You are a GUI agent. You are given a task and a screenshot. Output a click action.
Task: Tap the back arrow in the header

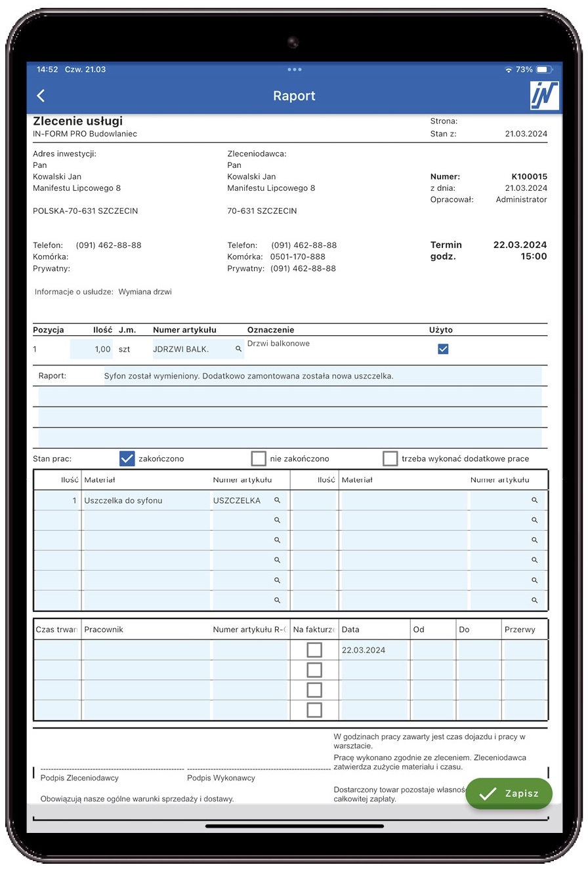pos(41,96)
